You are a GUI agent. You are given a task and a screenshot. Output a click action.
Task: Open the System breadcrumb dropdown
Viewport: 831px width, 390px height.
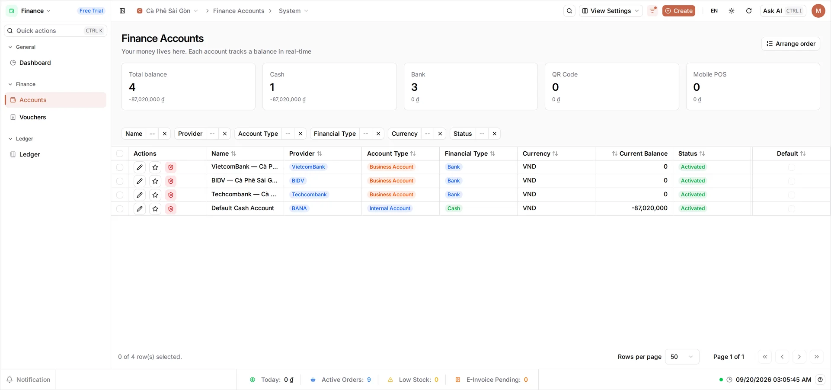pos(294,11)
